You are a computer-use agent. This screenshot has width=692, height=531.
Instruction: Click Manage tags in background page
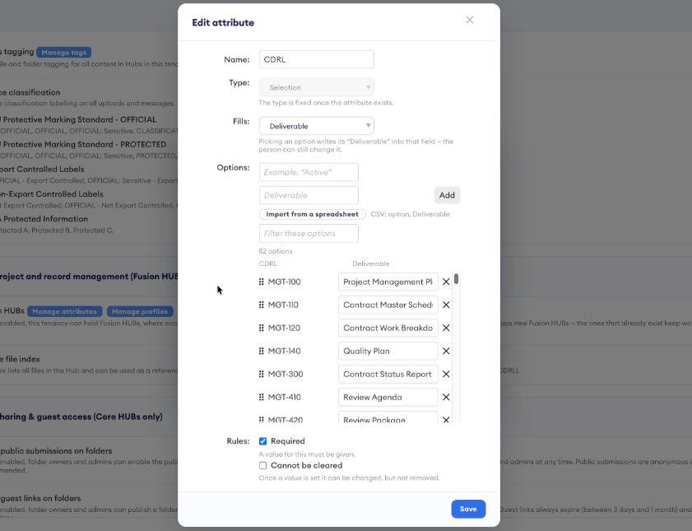pyautogui.click(x=64, y=53)
